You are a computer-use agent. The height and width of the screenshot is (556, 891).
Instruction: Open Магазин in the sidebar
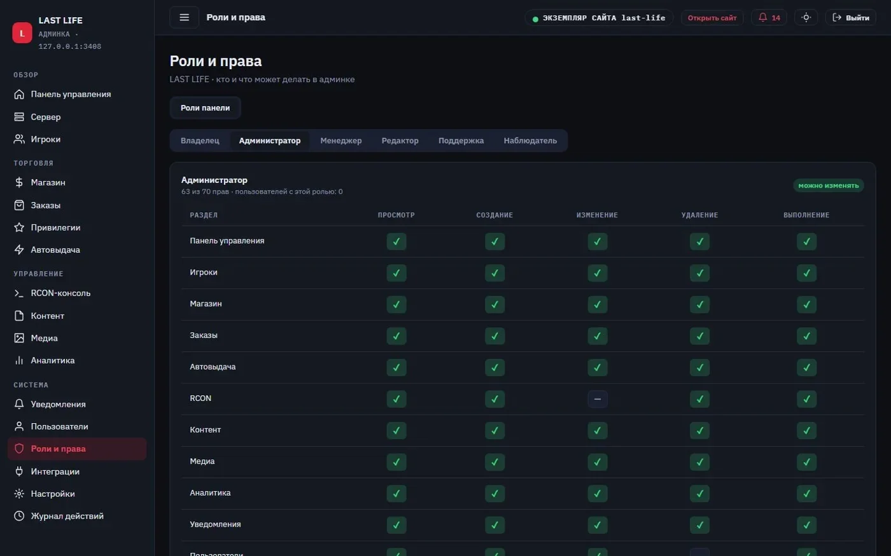[x=77, y=182]
